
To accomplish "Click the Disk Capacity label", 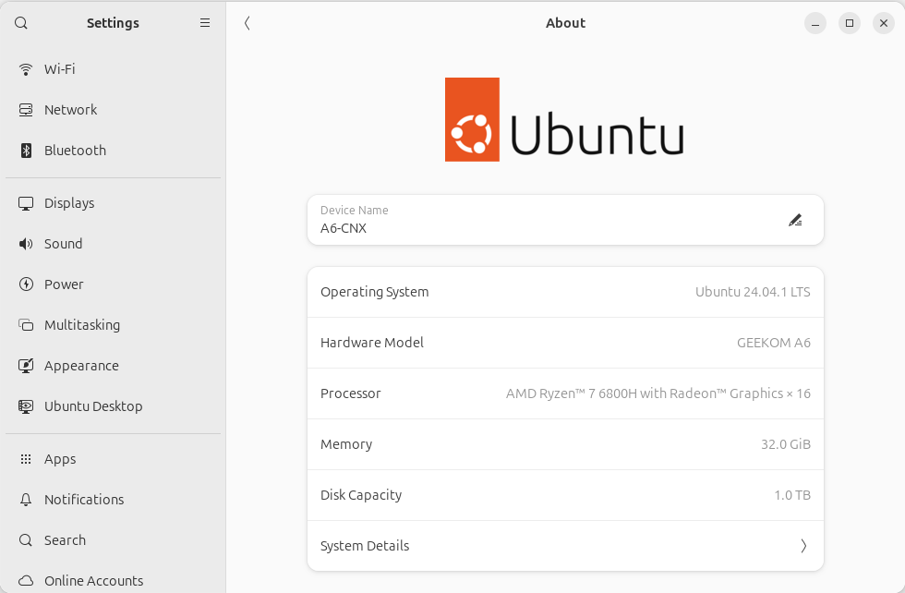I will click(361, 495).
